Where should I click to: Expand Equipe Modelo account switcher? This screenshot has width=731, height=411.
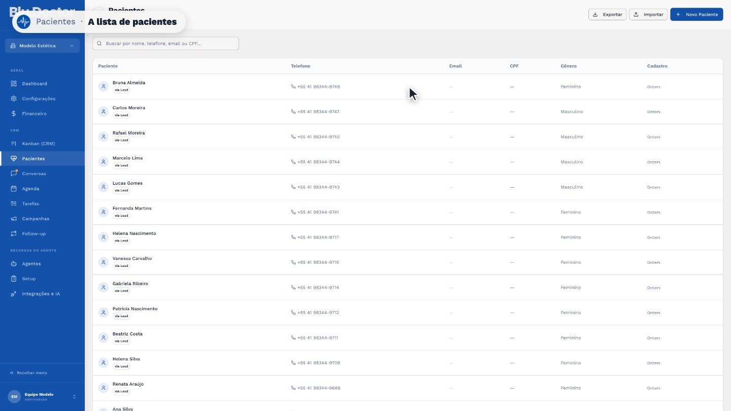[x=43, y=396]
